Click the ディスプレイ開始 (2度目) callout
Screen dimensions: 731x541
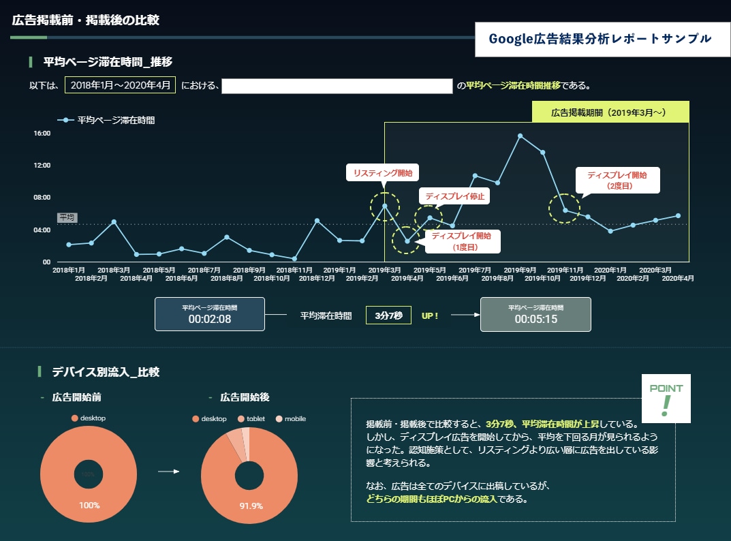point(617,180)
